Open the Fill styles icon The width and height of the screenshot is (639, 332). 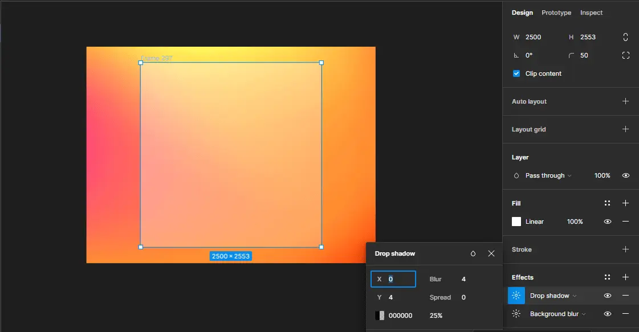tap(607, 203)
